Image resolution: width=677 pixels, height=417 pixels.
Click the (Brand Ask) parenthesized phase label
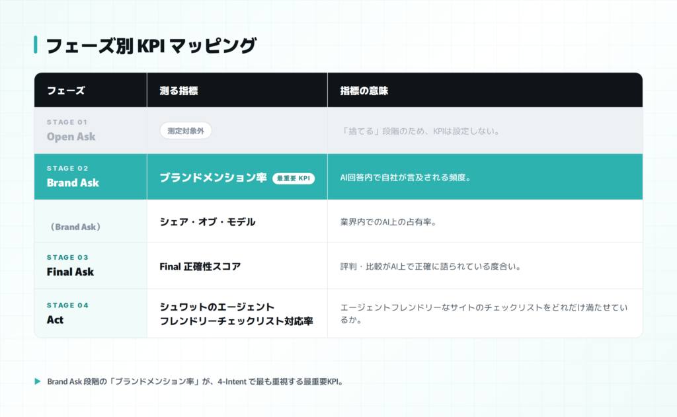pyautogui.click(x=75, y=227)
